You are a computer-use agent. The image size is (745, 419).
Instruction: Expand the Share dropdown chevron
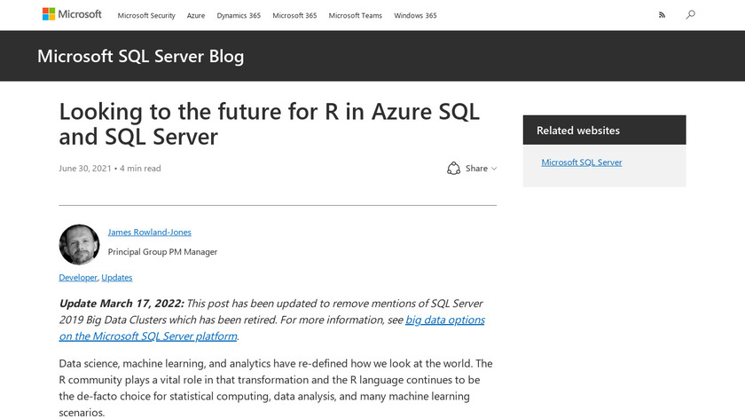494,169
